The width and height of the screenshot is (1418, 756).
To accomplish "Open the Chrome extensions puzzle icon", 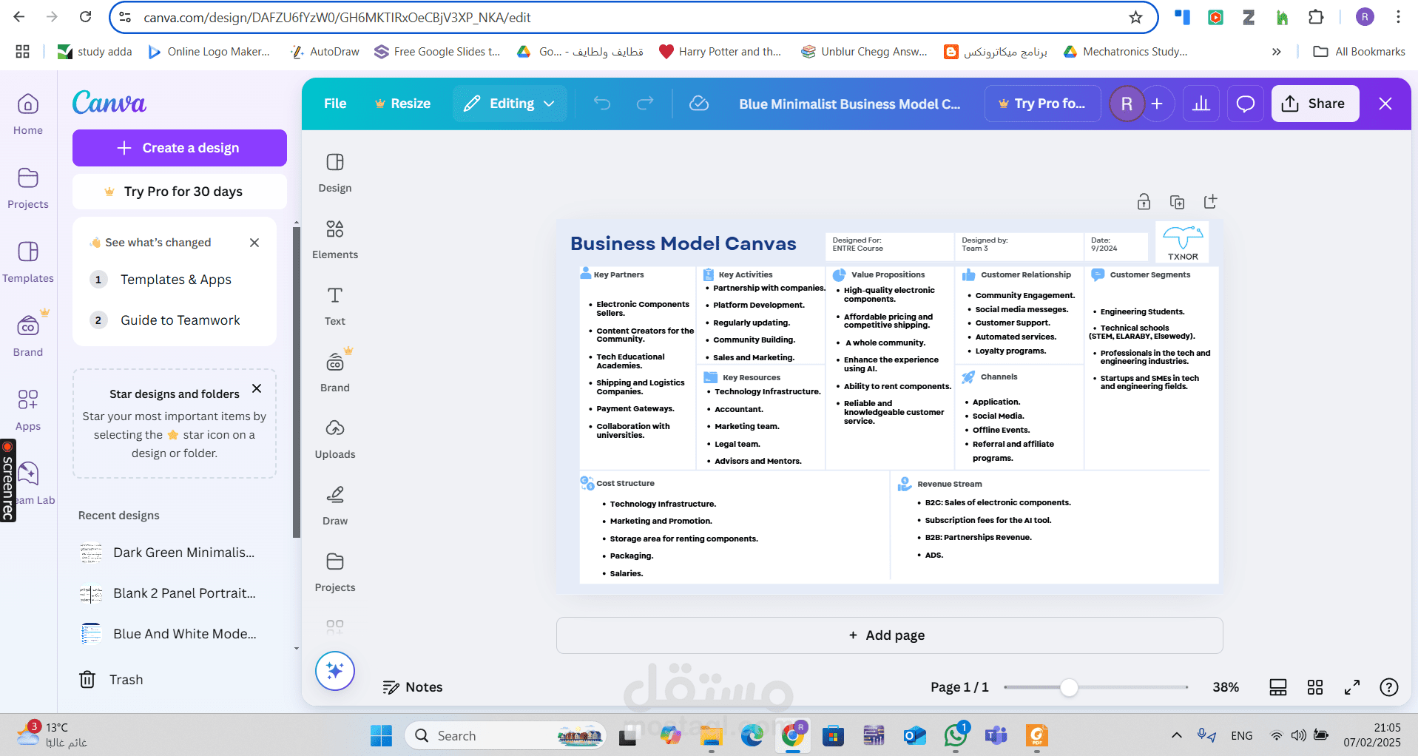I will (1316, 17).
